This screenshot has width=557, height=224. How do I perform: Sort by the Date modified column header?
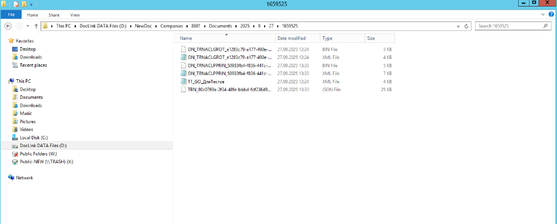pyautogui.click(x=298, y=38)
